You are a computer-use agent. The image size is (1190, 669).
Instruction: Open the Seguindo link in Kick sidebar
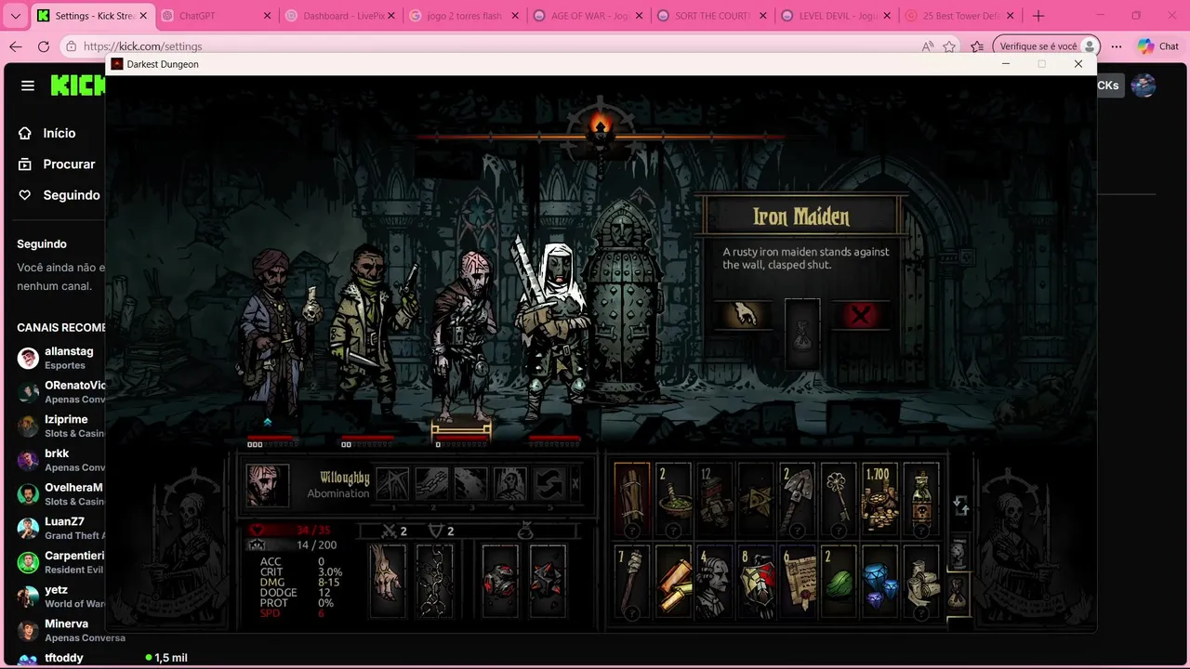click(59, 195)
